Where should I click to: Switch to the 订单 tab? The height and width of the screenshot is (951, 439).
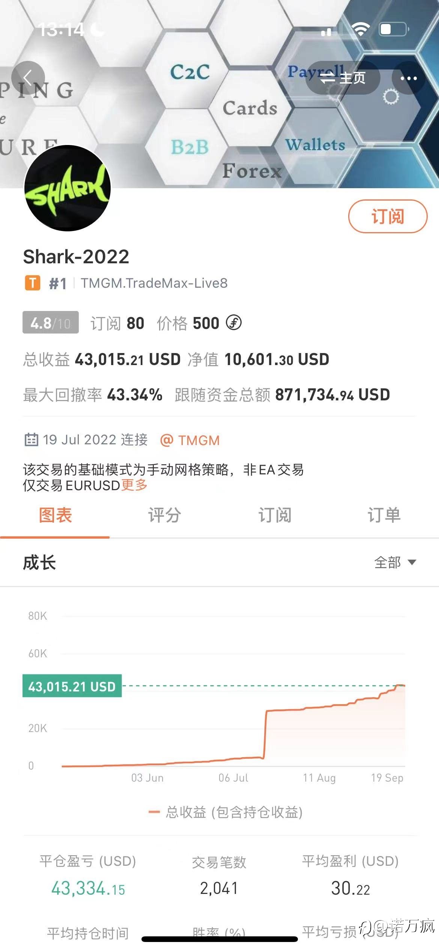(384, 515)
